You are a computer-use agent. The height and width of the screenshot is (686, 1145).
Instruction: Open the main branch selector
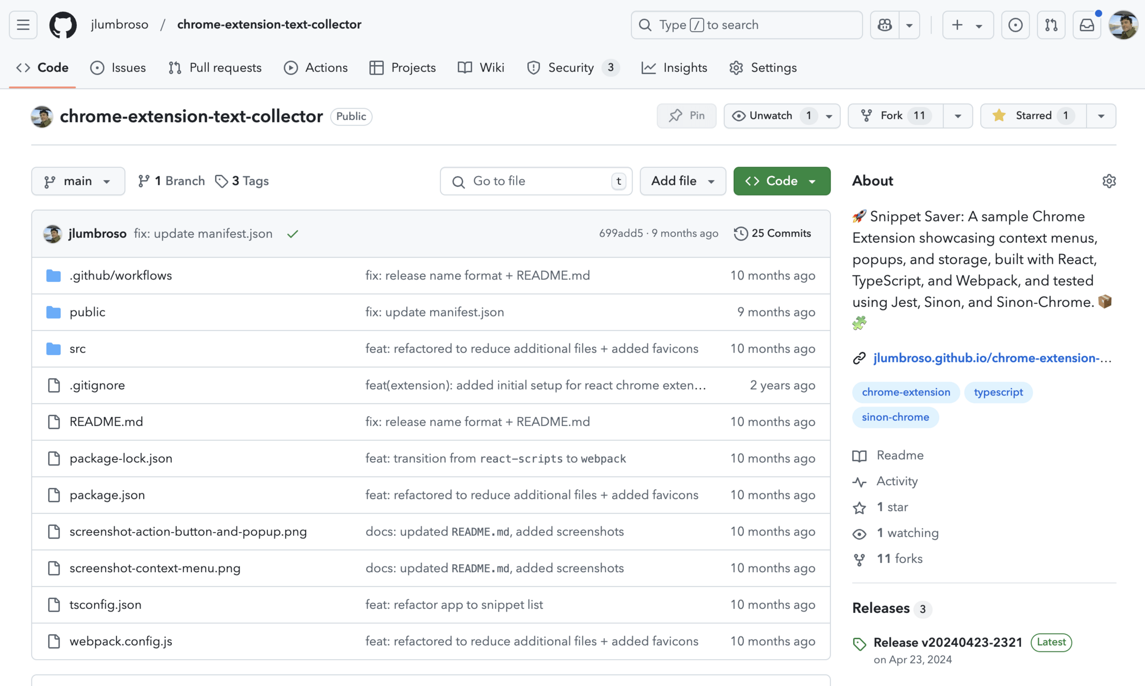(x=78, y=181)
